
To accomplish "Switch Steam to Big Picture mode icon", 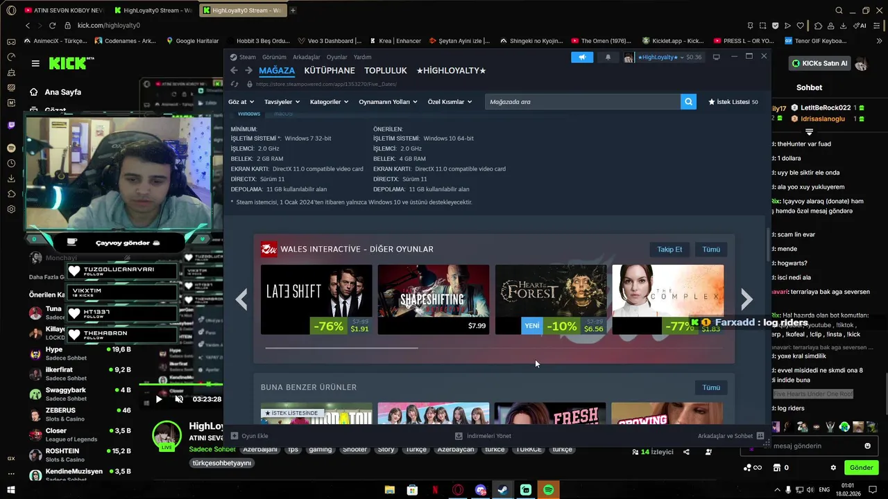I will pos(716,57).
